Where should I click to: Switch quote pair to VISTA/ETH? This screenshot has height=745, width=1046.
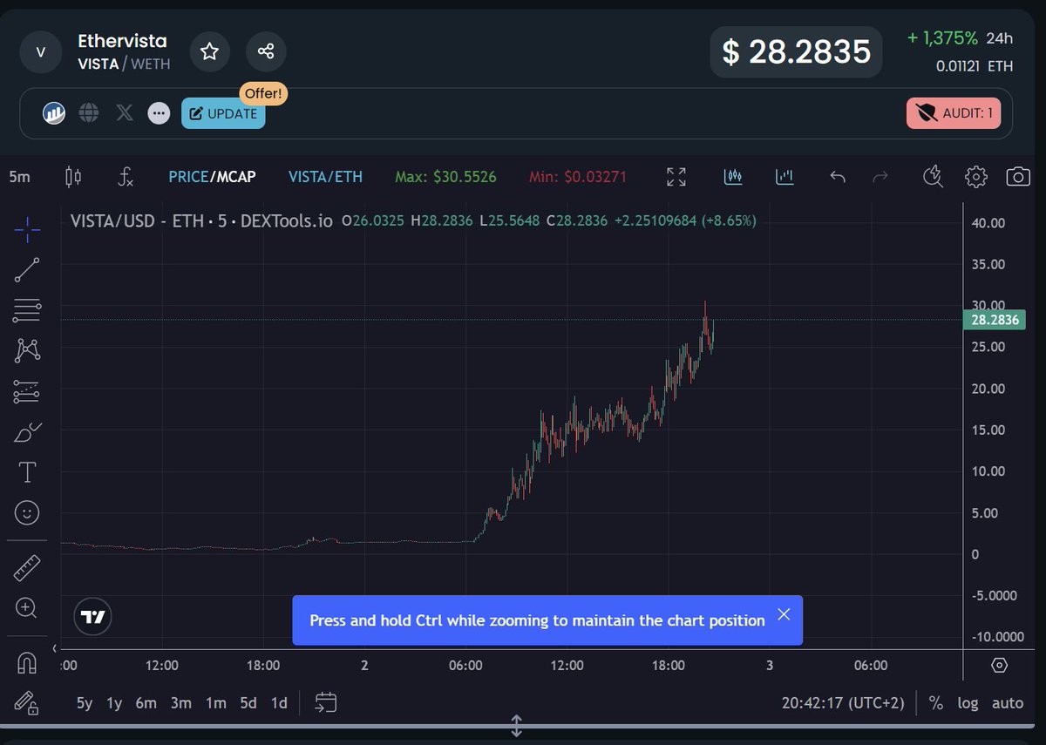pyautogui.click(x=325, y=177)
